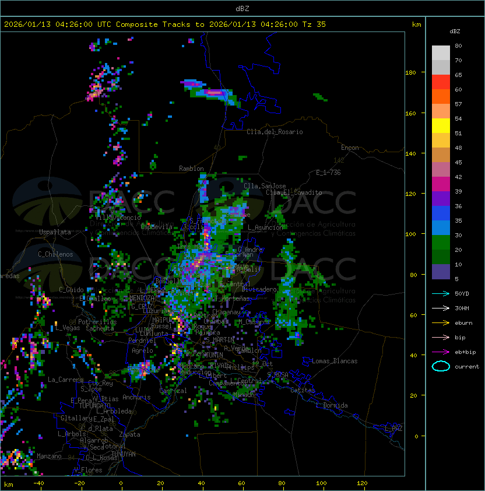Click the 'eb+bip' legend label

(465, 352)
